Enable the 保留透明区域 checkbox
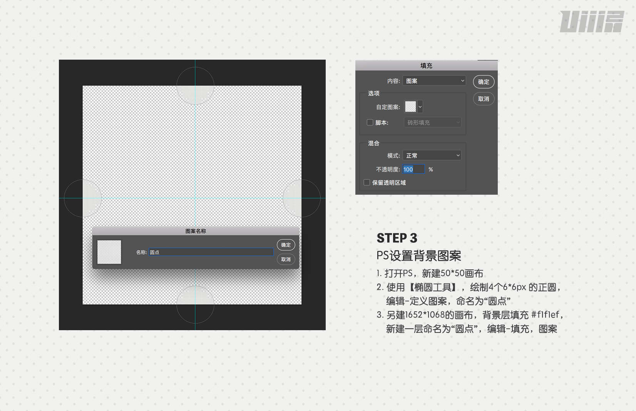This screenshot has height=411, width=636. pyautogui.click(x=367, y=182)
